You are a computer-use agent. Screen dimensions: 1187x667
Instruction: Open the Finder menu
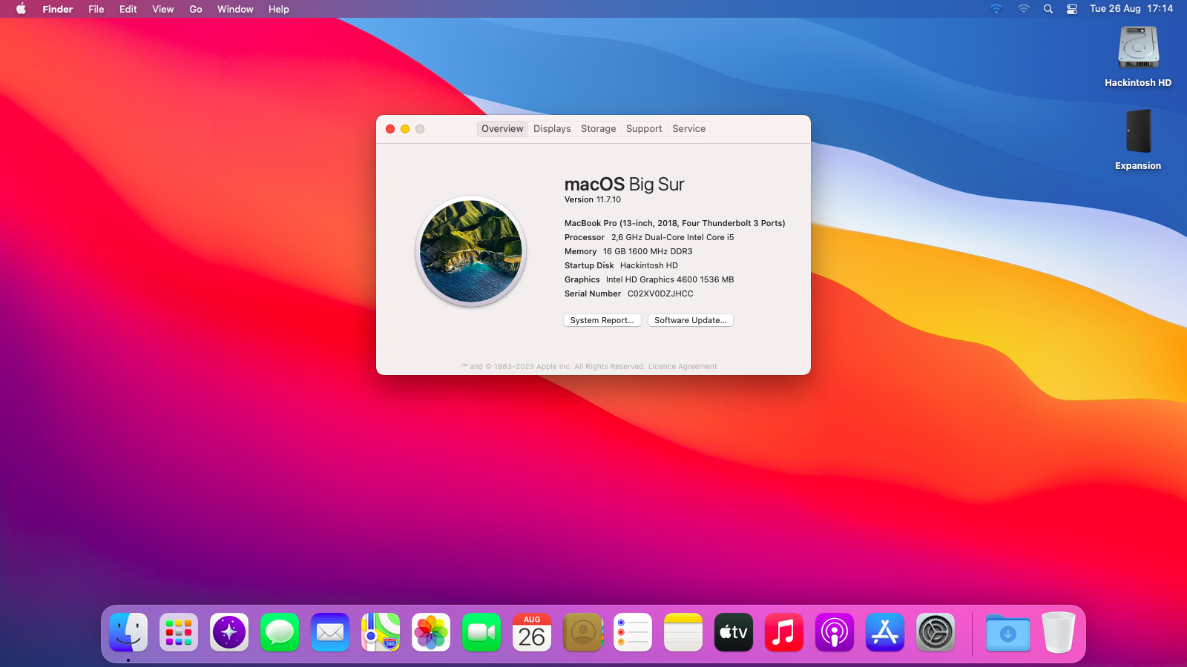point(57,9)
